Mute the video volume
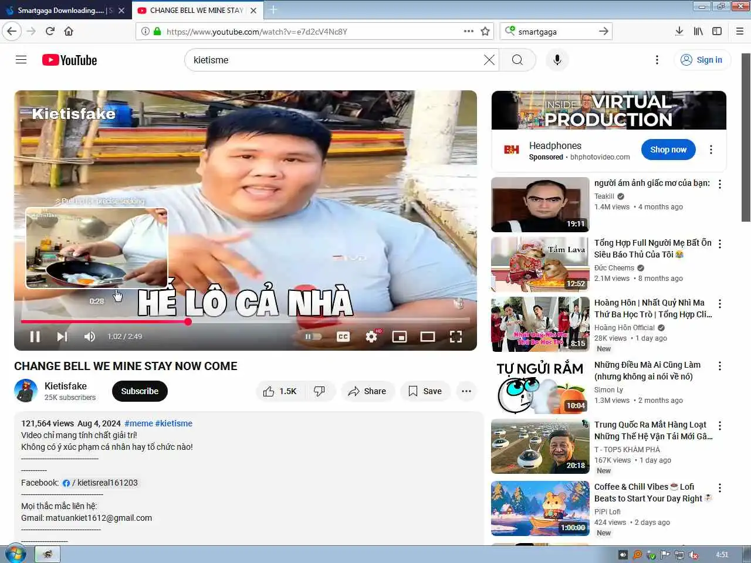This screenshot has width=751, height=563. point(89,336)
